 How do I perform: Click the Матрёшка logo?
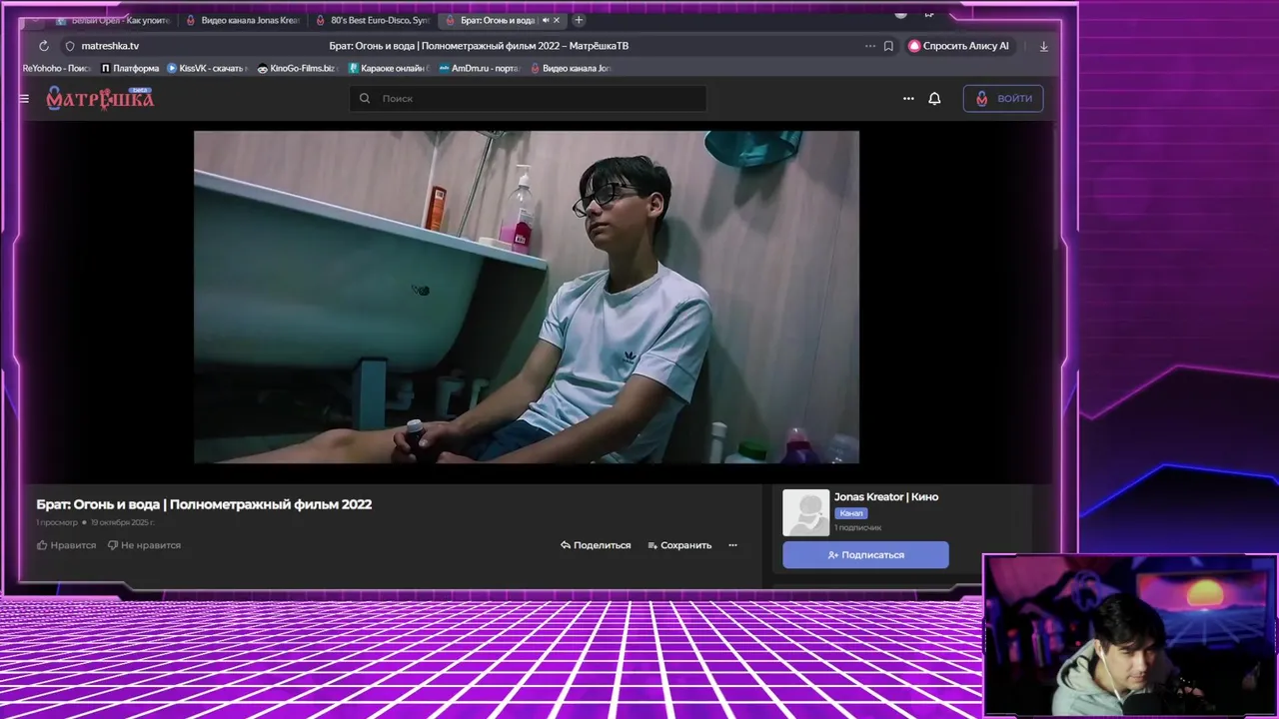100,98
